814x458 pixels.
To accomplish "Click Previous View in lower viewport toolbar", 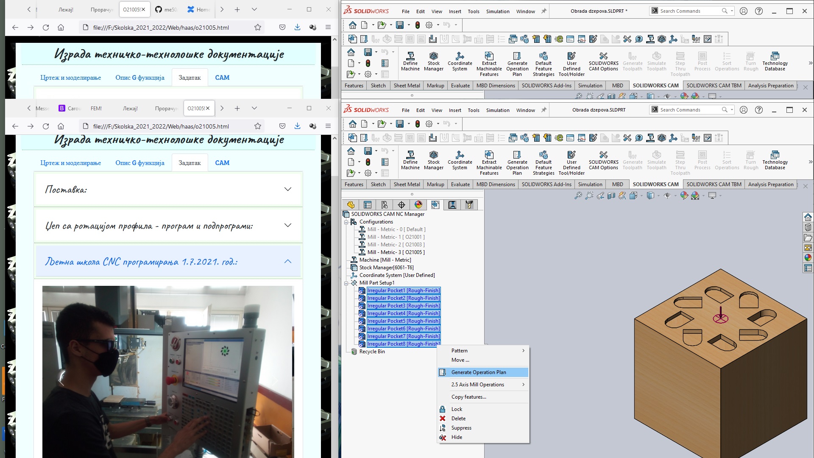I will click(x=600, y=195).
